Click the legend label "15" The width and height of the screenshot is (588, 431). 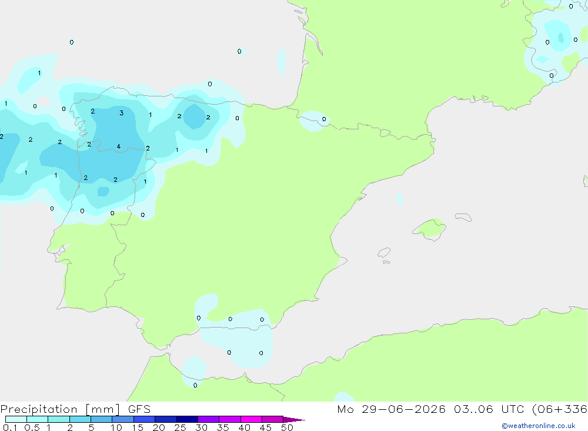click(137, 427)
